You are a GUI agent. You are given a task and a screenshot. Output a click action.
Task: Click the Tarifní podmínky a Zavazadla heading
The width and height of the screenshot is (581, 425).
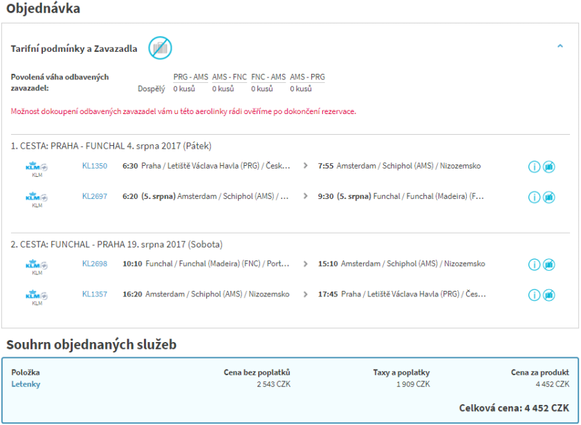tap(74, 48)
